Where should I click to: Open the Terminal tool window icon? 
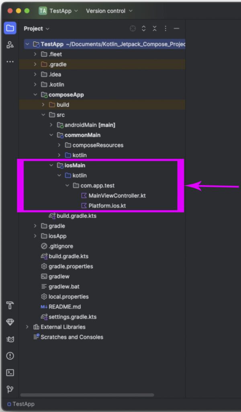10,372
